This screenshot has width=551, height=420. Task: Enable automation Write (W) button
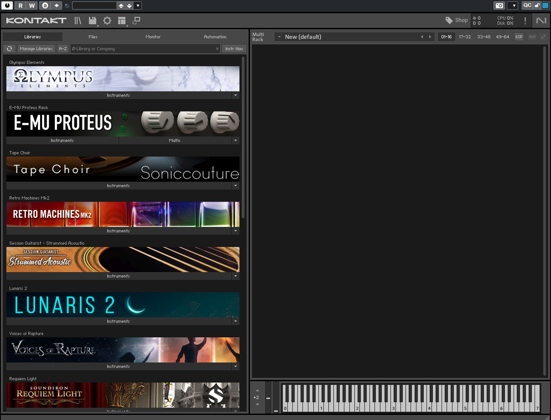coord(31,5)
